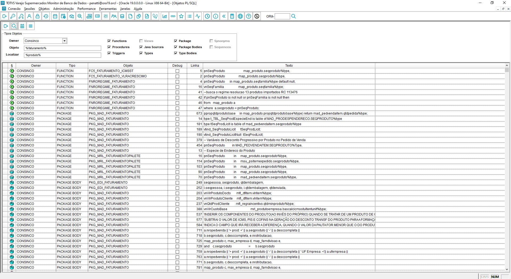Open the Janelas menu
511x279 pixels.
(x=125, y=9)
